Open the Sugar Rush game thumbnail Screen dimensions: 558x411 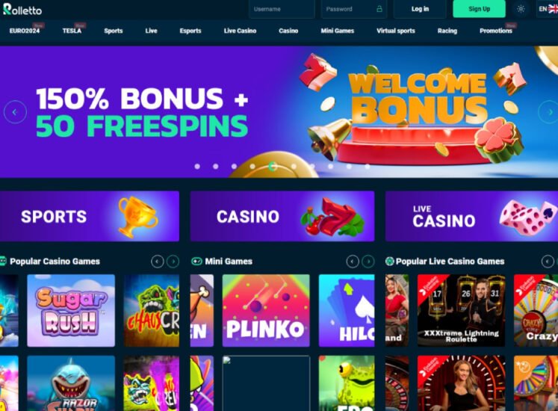click(71, 310)
